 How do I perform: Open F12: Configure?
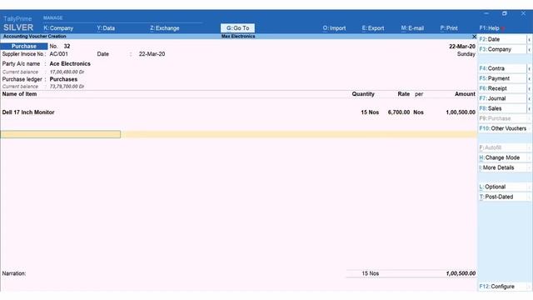[503, 287]
